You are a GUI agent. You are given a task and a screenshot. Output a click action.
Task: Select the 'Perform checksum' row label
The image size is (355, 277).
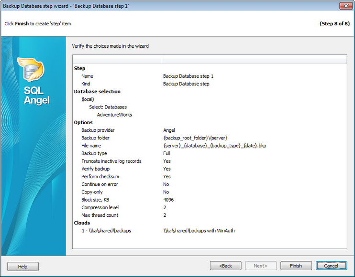100,176
